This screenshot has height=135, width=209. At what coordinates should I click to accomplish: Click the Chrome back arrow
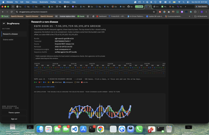(x=3, y=12)
